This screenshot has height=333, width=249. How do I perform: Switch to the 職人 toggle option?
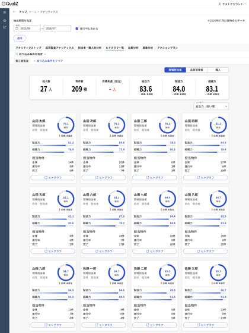point(218,70)
